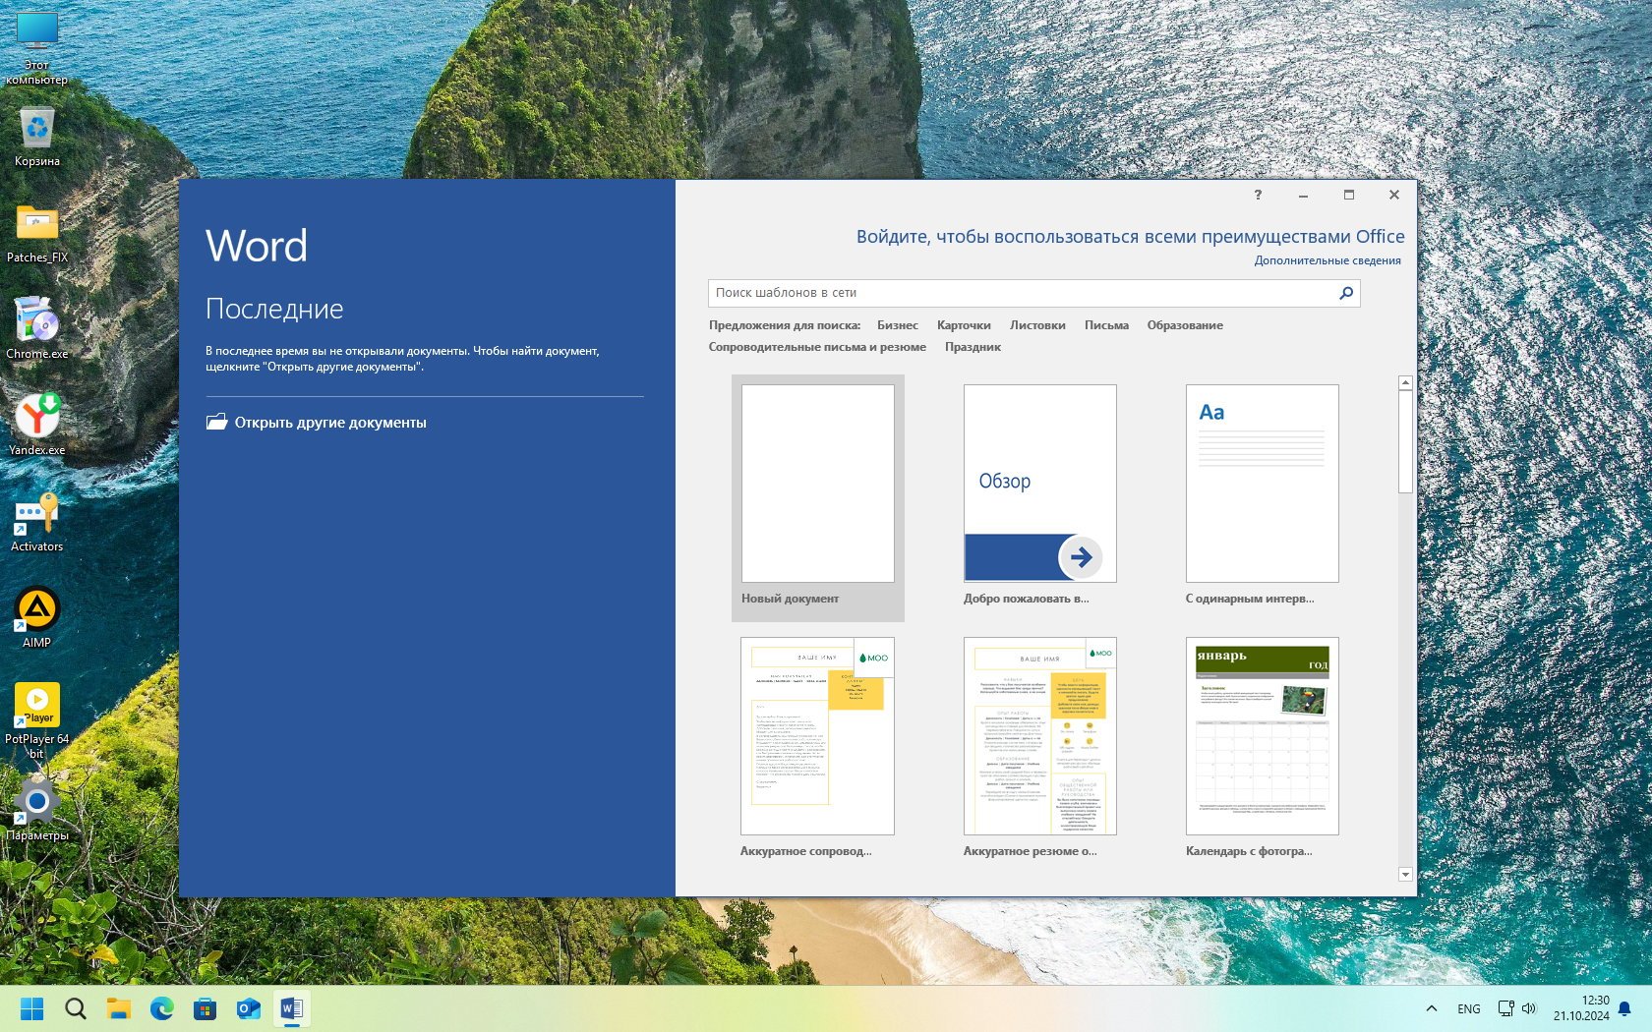1652x1032 pixels.
Task: Select the Параметры settings shortcut
Action: pyautogui.click(x=36, y=811)
